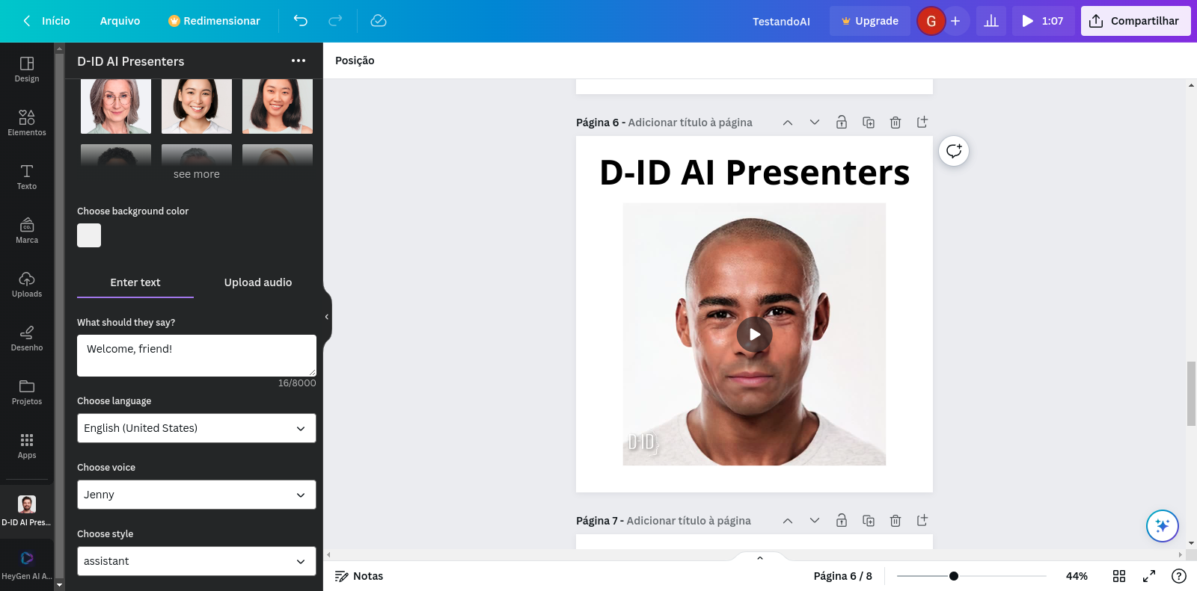The width and height of the screenshot is (1197, 591).
Task: Switch to the Upload audio tab
Action: pos(258,282)
